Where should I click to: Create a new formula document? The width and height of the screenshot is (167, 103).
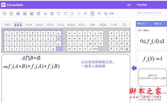pos(11,14)
